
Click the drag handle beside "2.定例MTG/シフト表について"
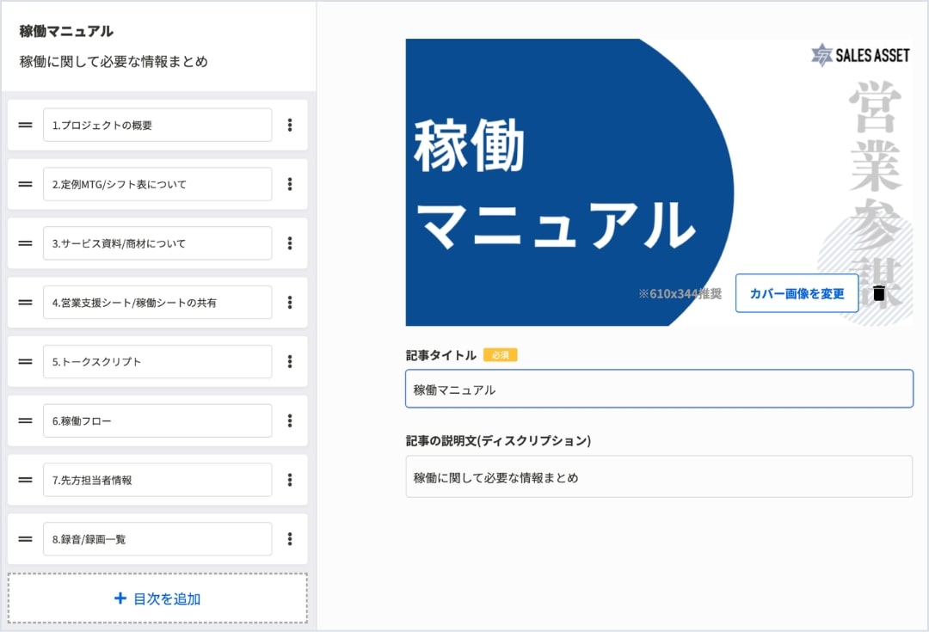(25, 183)
